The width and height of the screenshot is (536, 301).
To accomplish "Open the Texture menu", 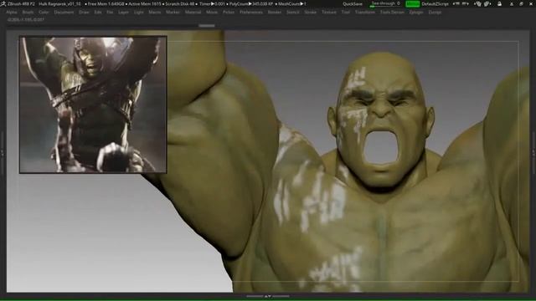I will (x=329, y=12).
